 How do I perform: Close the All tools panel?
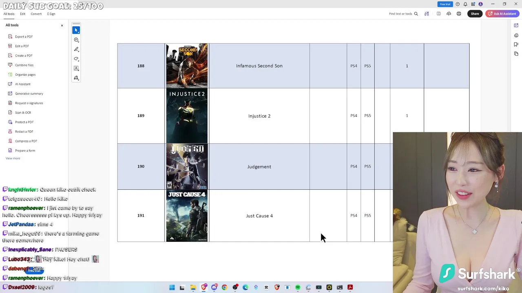(62, 26)
